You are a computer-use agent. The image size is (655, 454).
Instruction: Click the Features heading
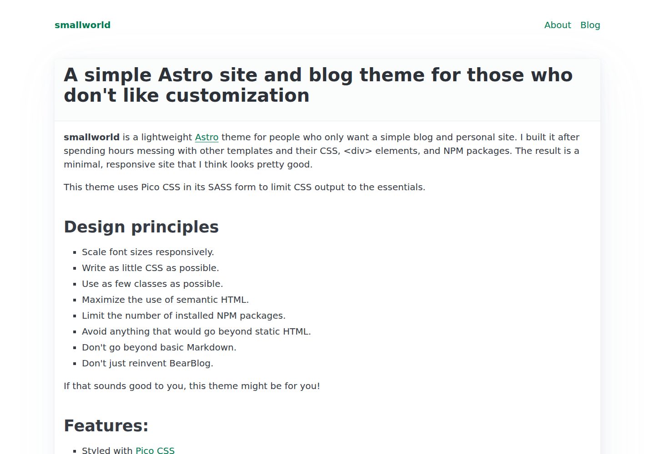(106, 425)
